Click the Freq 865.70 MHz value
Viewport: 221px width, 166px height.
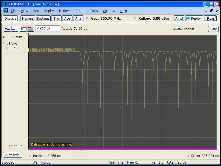click(x=110, y=18)
